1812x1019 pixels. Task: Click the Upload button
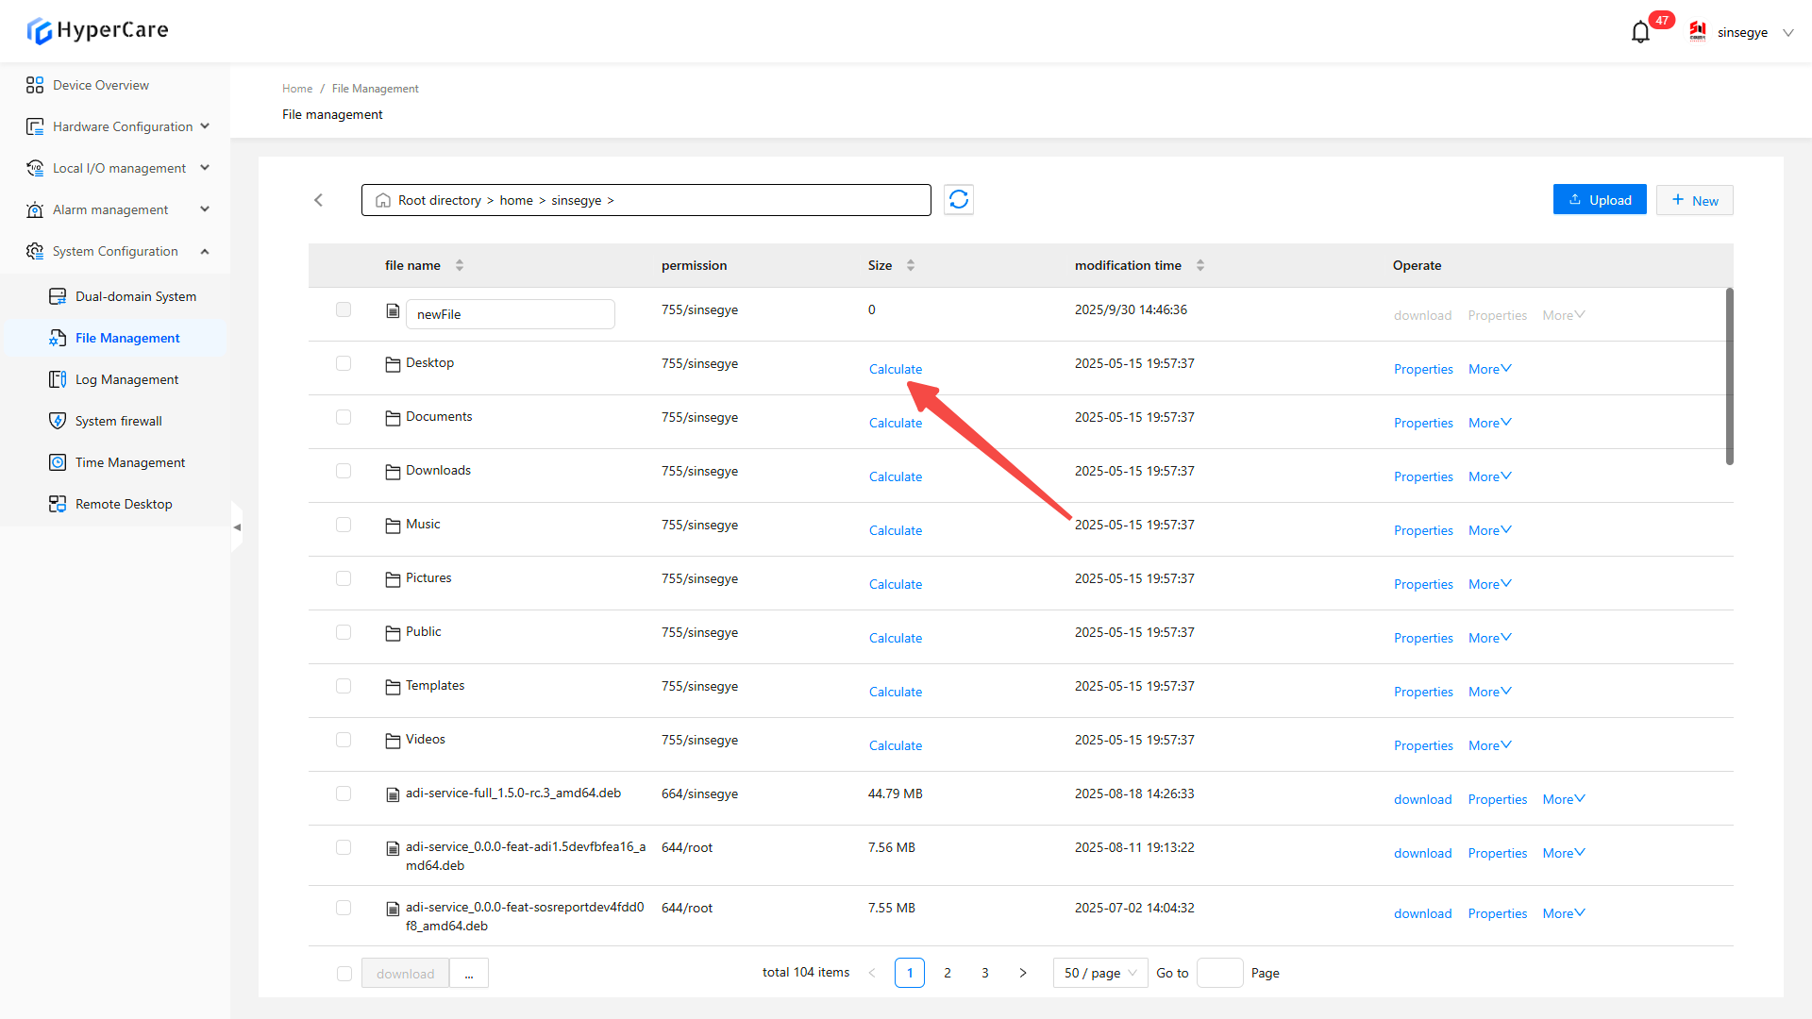tap(1600, 200)
